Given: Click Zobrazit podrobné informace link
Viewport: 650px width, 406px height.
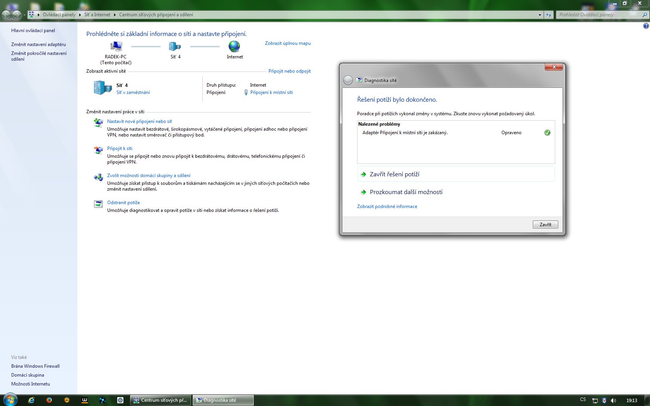Looking at the screenshot, I should pyautogui.click(x=387, y=206).
